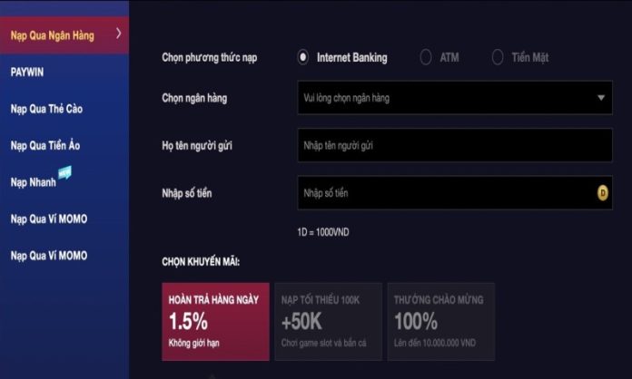Open the Nạp Qua Tiền Ảo section

pos(46,145)
